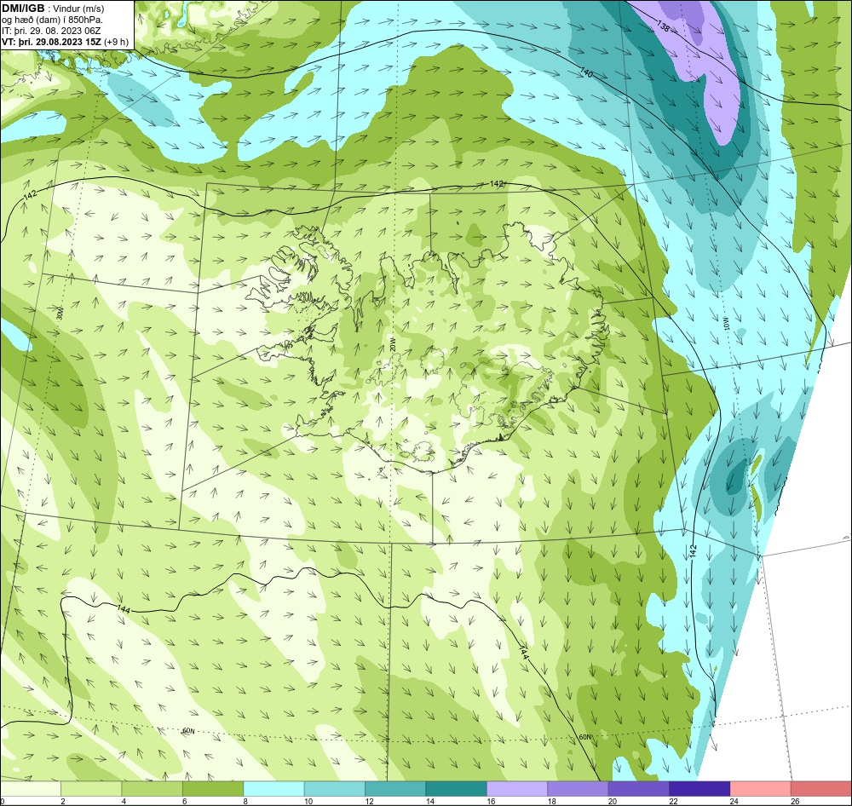The width and height of the screenshot is (852, 806).
Task: Click the legend tick value 8
Action: point(245,801)
